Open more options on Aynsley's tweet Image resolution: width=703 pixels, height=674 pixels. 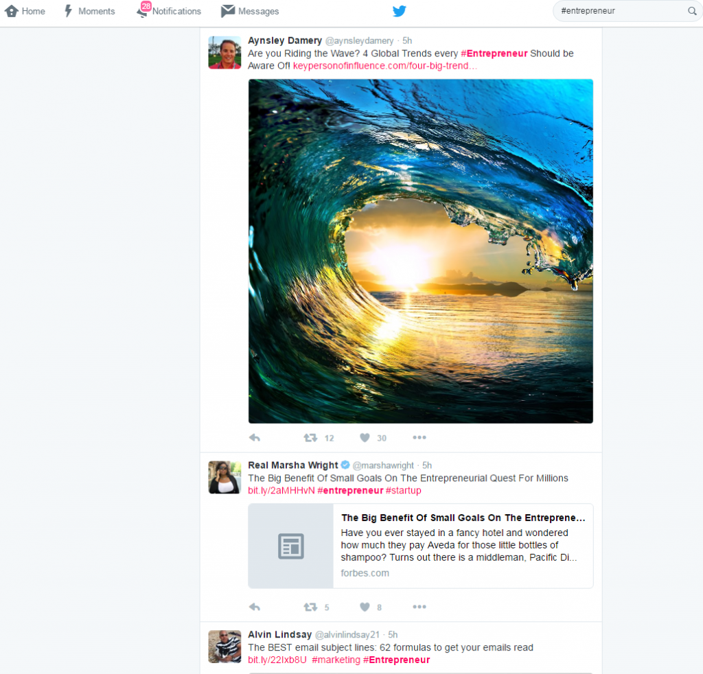tap(419, 437)
